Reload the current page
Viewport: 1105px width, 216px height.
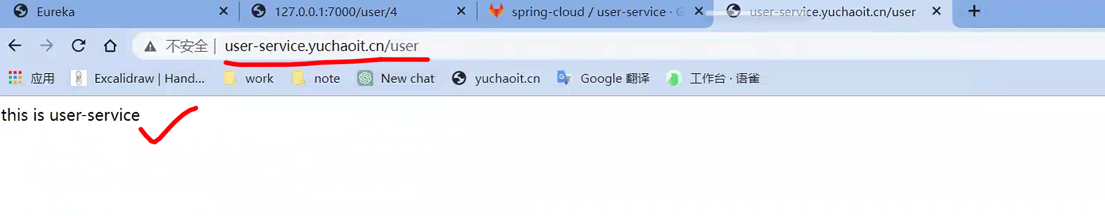click(78, 46)
